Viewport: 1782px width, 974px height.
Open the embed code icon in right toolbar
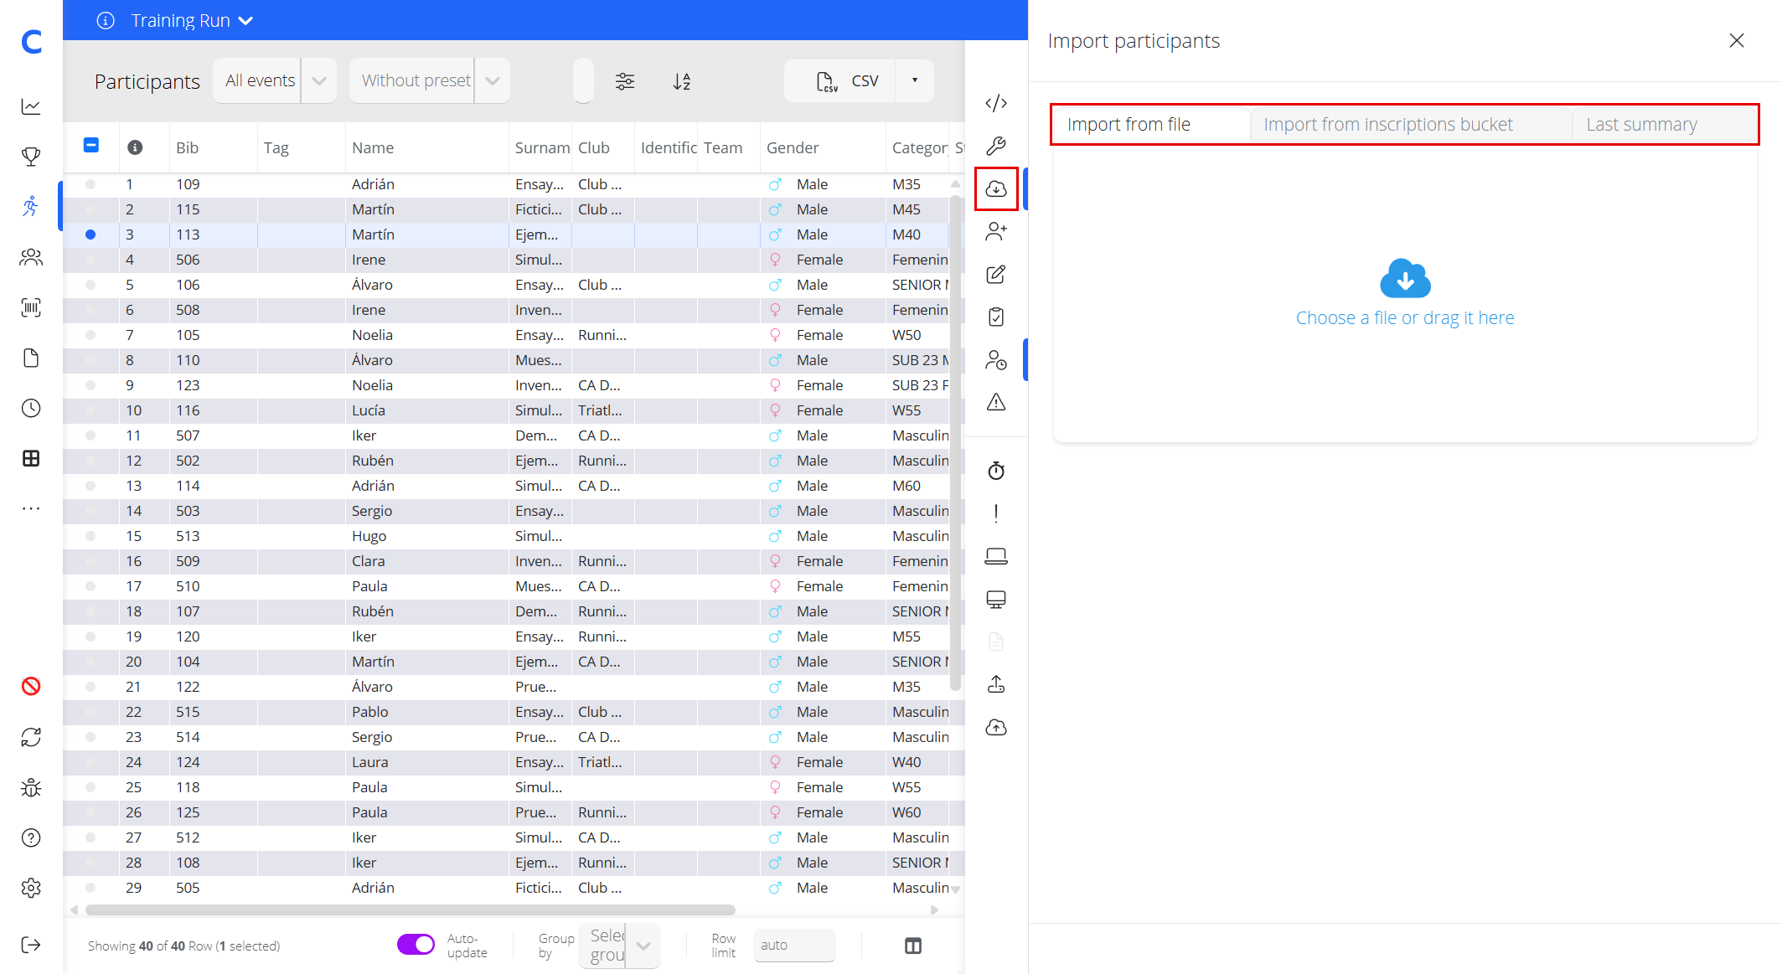(995, 103)
